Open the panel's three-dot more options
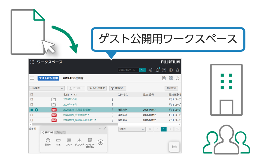 point(101,128)
